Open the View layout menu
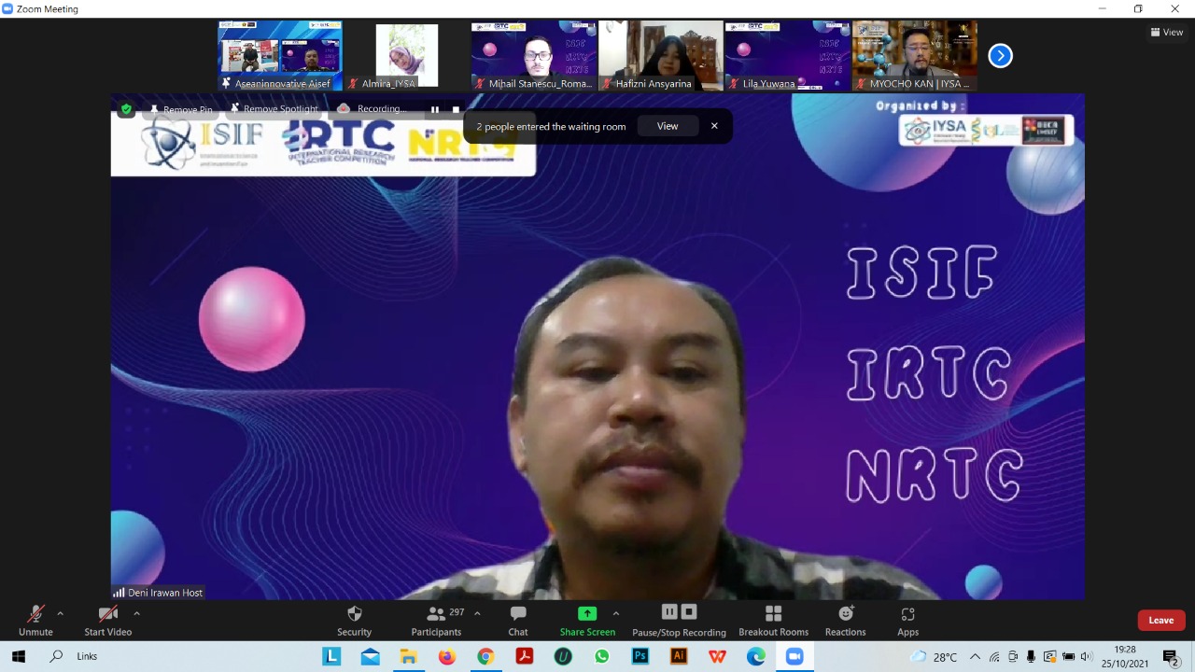The image size is (1195, 672). tap(1167, 32)
